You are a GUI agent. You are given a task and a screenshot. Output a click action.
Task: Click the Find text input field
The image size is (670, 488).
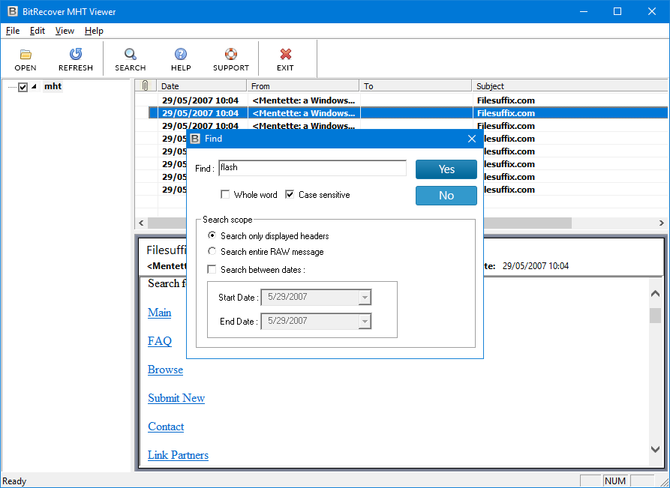click(312, 168)
